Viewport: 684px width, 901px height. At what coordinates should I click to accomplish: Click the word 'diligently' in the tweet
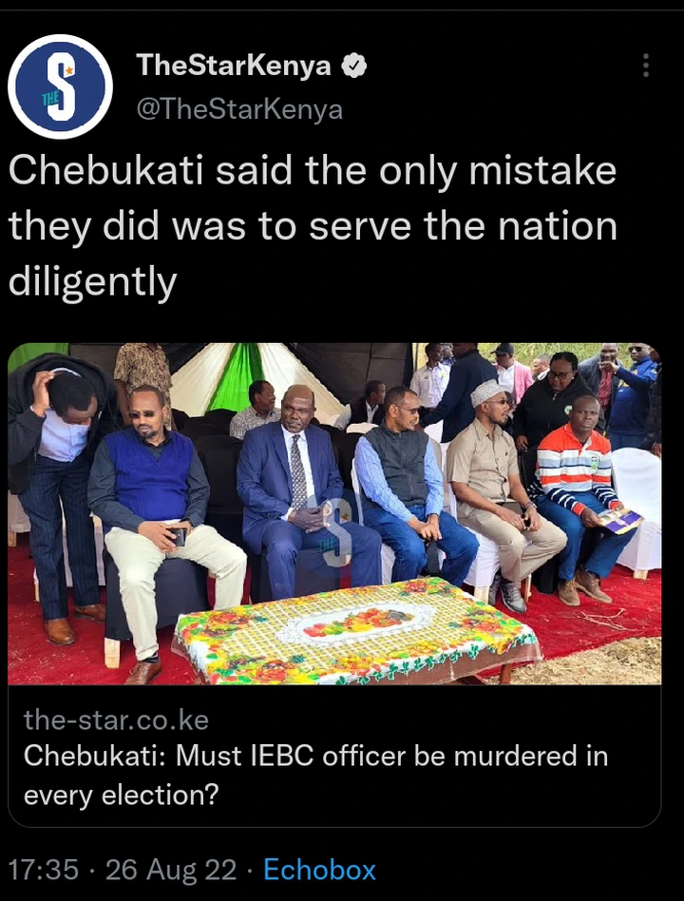pos(92,282)
